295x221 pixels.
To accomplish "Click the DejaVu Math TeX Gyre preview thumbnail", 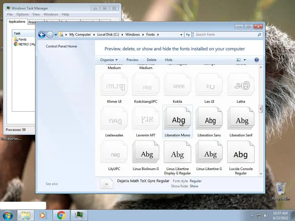I will 107,184.
